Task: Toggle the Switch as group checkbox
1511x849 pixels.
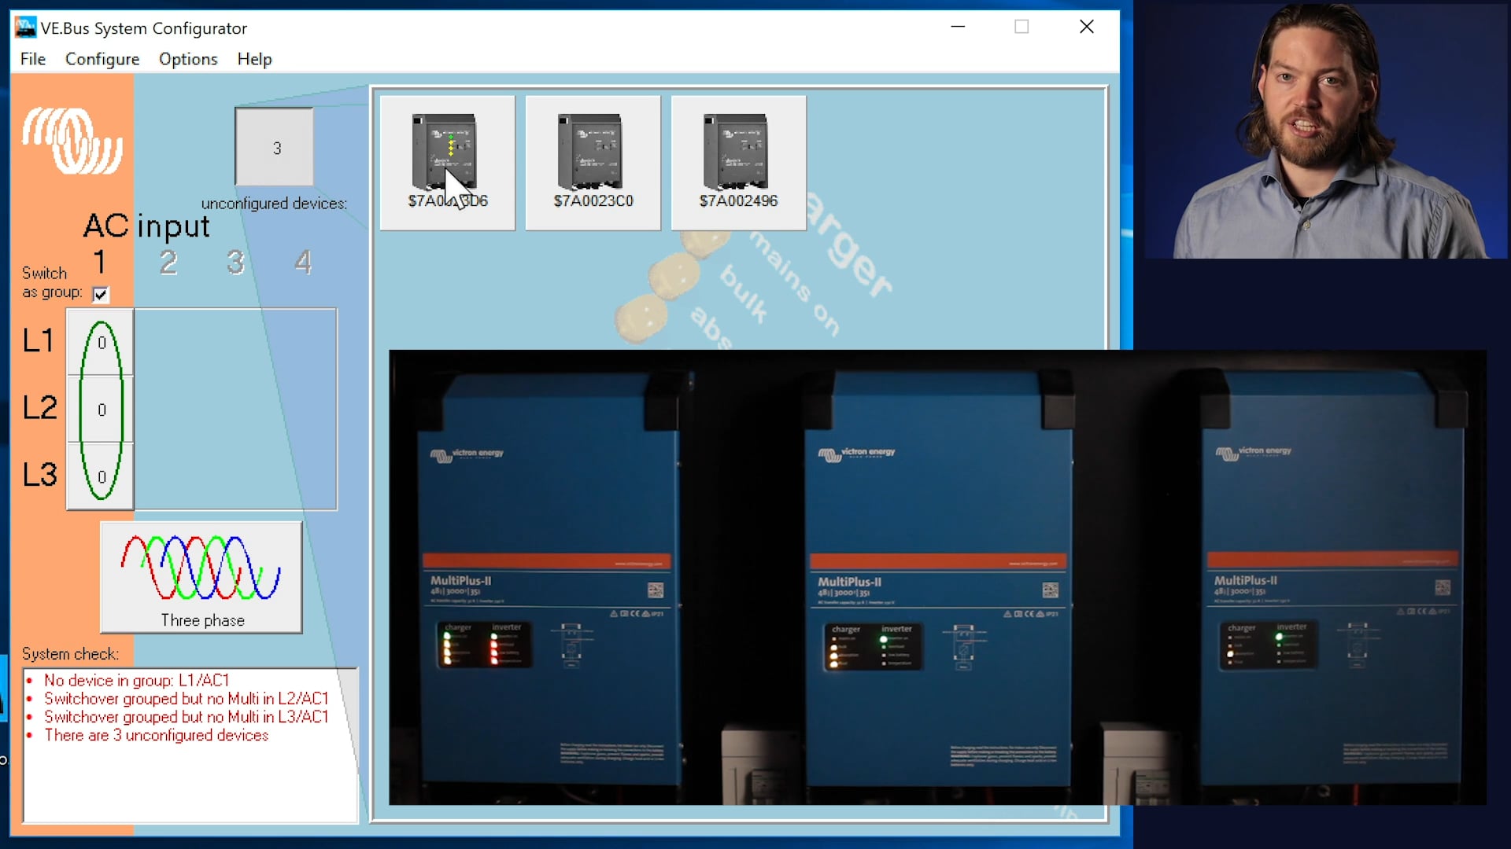Action: point(100,294)
